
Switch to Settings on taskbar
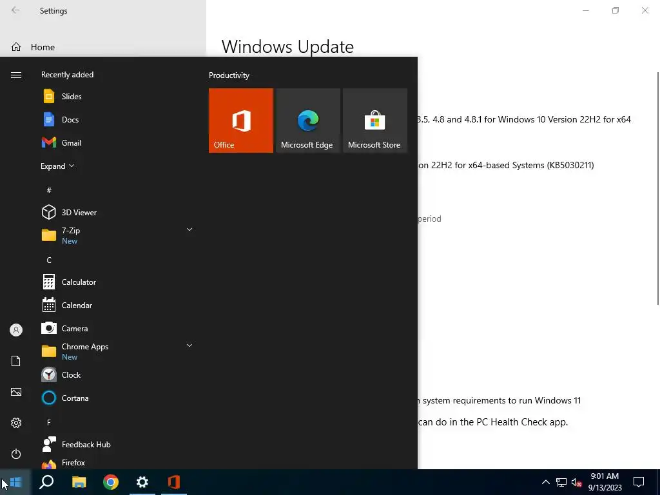coord(142,482)
